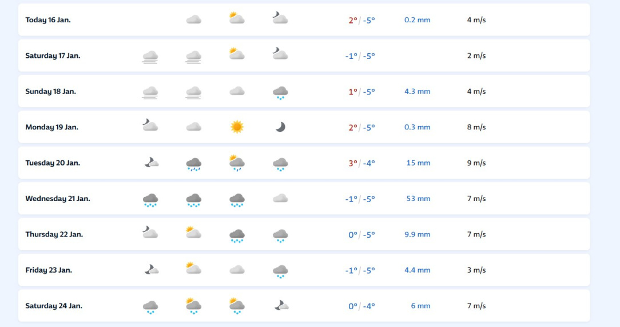Click the first fog icon on Saturday 17 Jan.
This screenshot has height=327, width=620.
tap(150, 57)
